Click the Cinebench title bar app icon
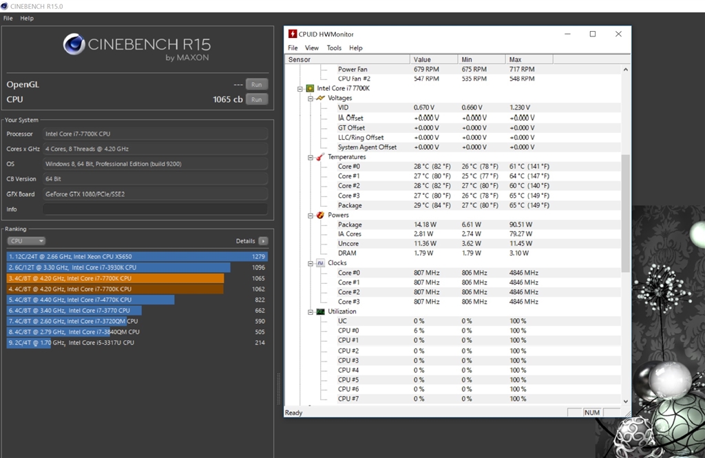 click(5, 6)
